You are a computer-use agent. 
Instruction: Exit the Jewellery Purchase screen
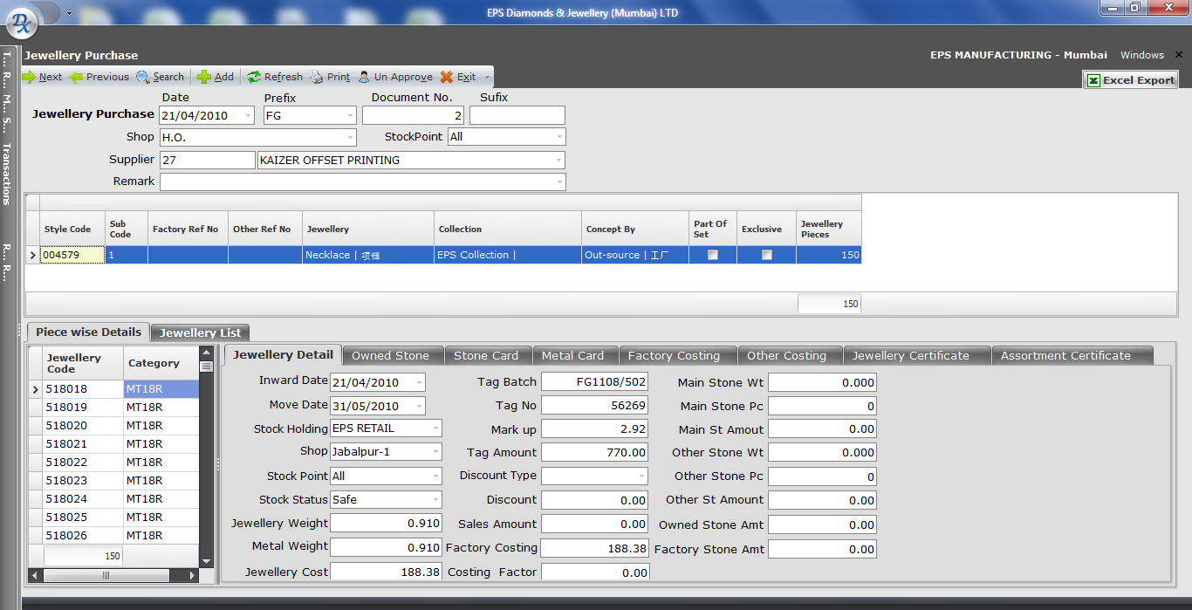click(x=458, y=77)
